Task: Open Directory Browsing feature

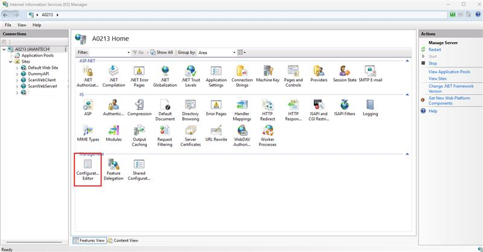Action: coord(191,110)
